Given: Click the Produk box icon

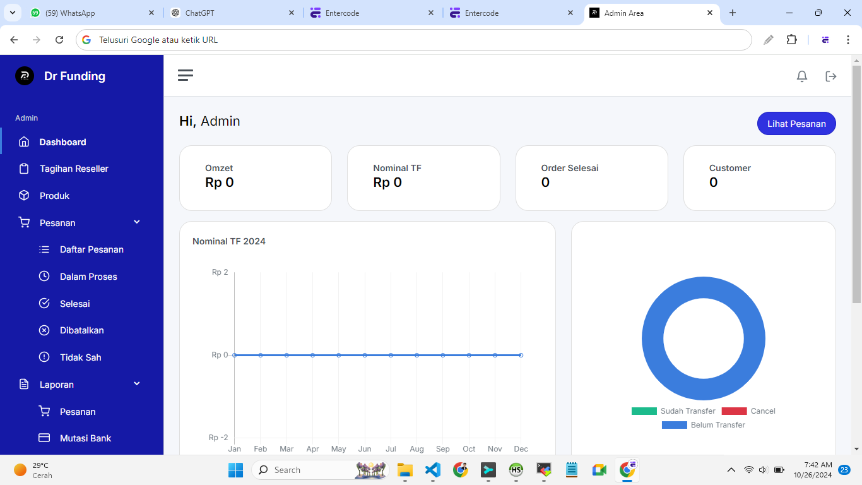Looking at the screenshot, I should point(24,196).
